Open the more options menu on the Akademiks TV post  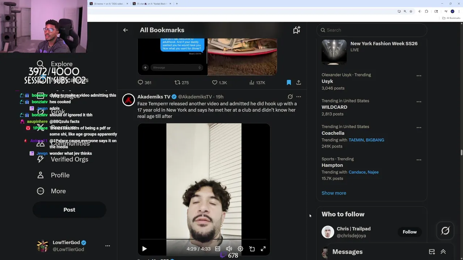pyautogui.click(x=298, y=97)
